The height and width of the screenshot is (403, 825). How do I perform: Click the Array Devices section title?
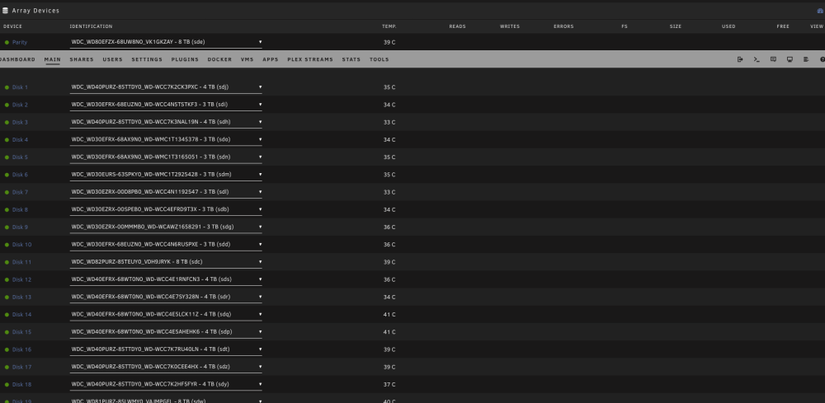[35, 11]
